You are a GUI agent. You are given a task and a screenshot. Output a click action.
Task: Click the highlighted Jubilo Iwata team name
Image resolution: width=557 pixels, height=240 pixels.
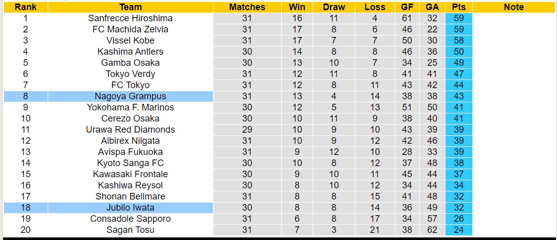130,208
